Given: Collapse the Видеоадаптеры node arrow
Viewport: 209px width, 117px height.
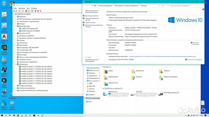Looking at the screenshot, I should 16,26.
